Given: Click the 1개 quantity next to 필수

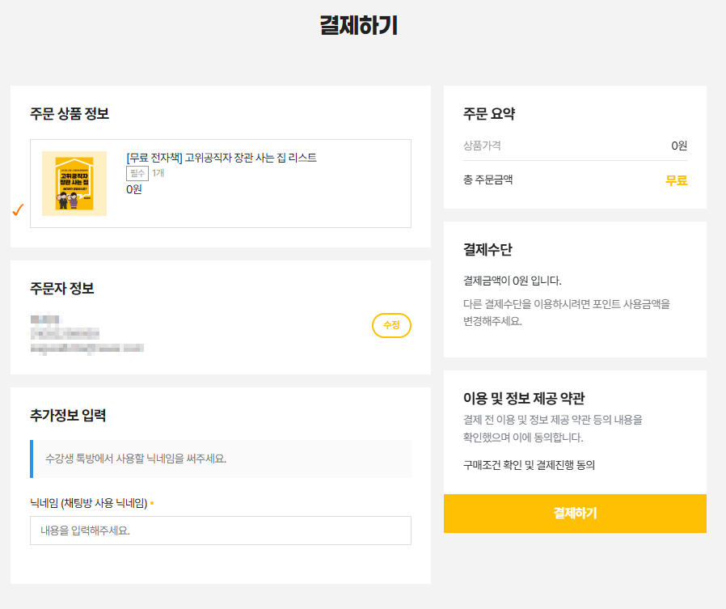Looking at the screenshot, I should tap(158, 173).
